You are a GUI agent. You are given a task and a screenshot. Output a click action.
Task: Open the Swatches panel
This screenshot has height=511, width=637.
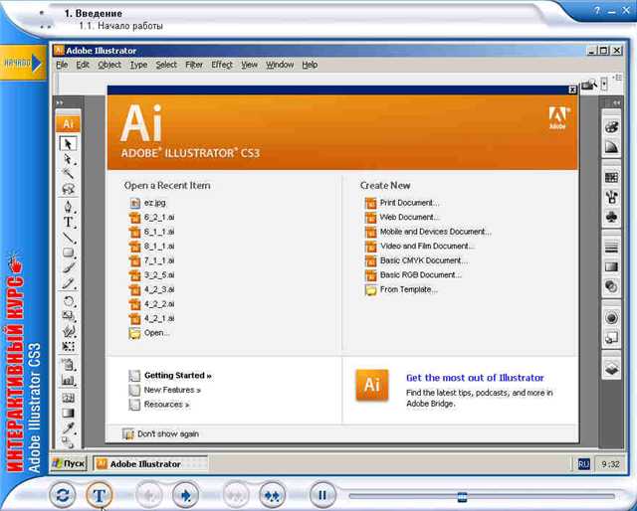click(611, 177)
